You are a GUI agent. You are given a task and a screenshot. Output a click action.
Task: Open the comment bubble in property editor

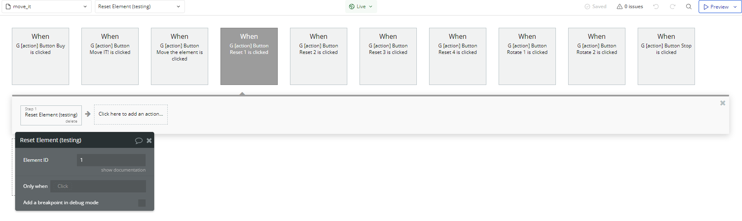click(139, 141)
